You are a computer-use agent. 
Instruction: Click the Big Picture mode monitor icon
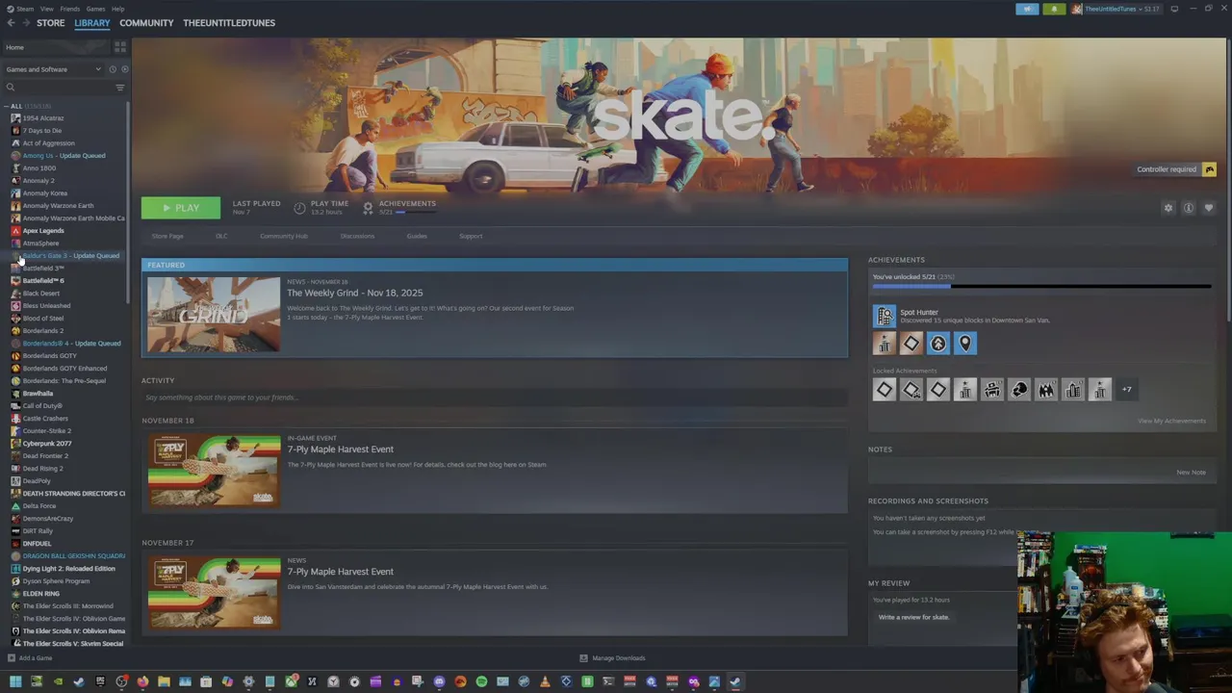tap(1174, 9)
